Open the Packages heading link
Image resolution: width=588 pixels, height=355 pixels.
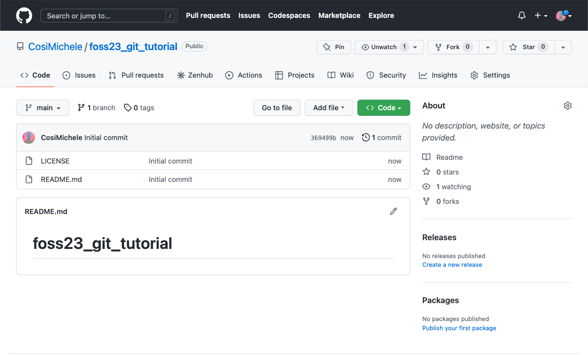click(441, 300)
